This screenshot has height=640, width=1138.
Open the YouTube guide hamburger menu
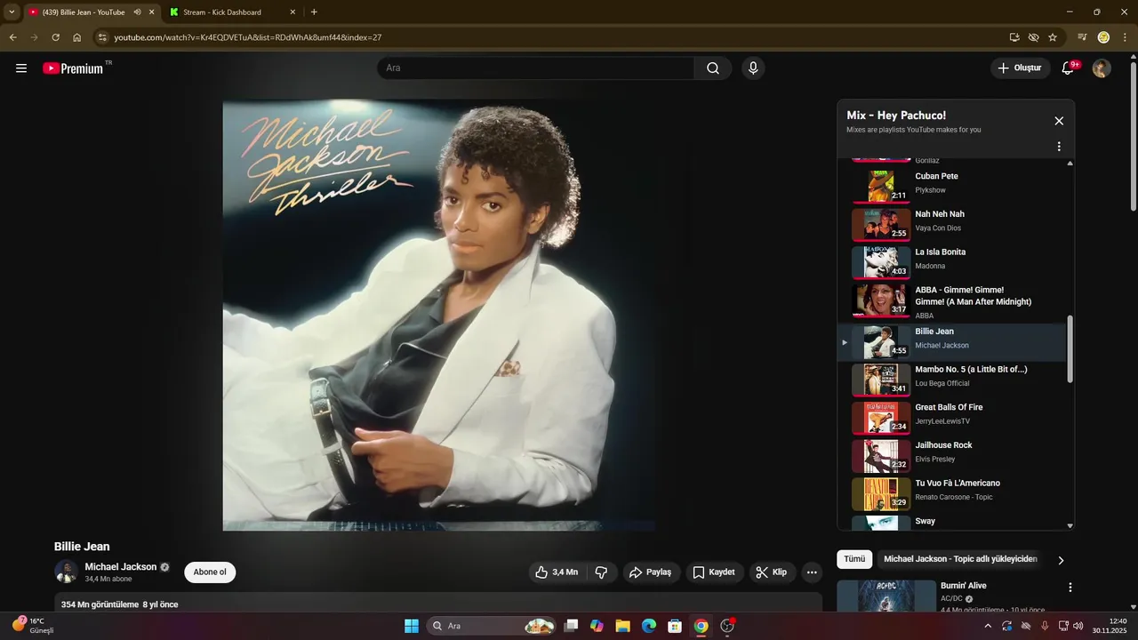[21, 68]
